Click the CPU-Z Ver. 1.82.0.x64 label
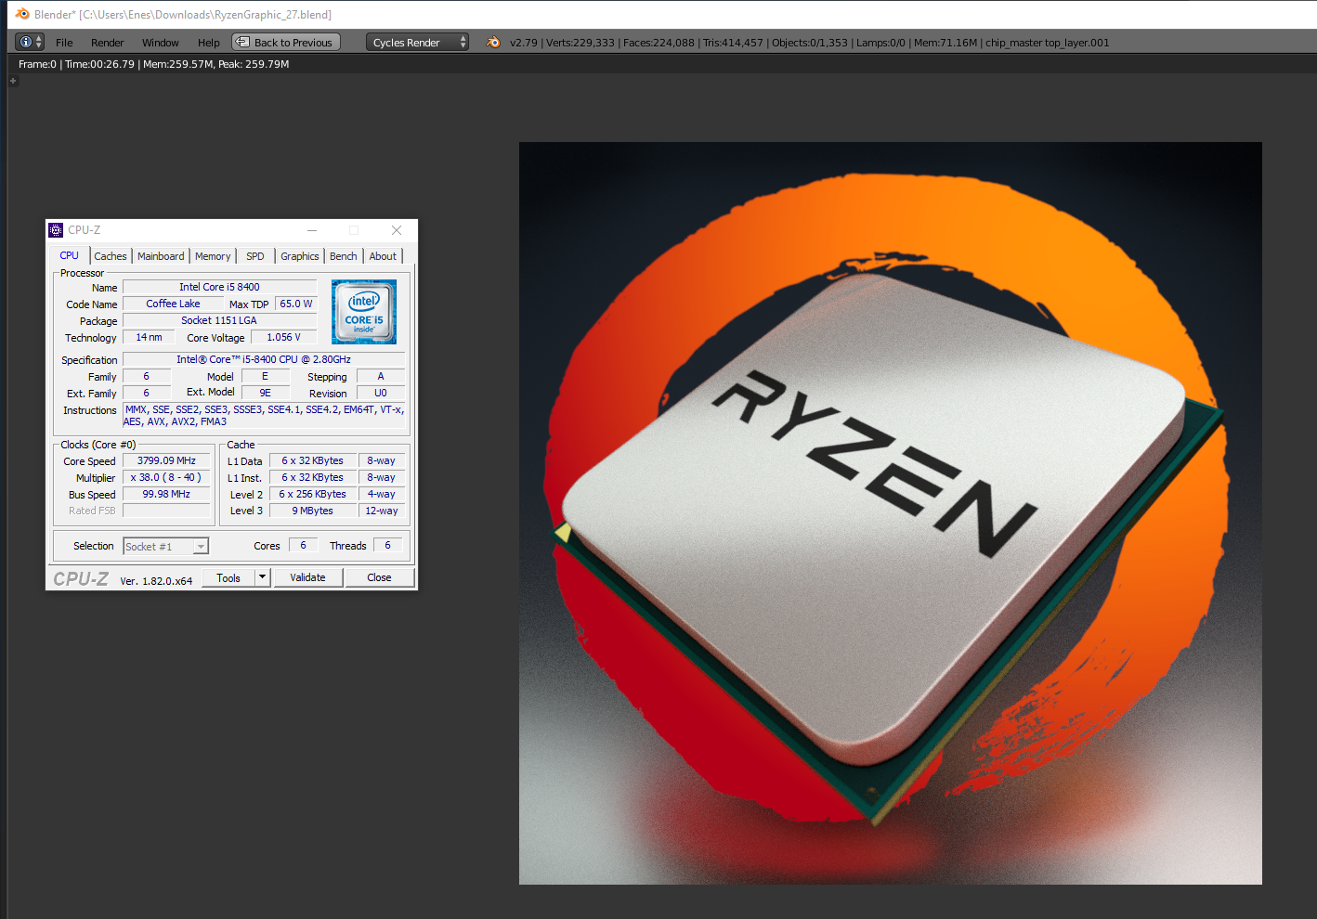This screenshot has height=919, width=1317. point(156,581)
